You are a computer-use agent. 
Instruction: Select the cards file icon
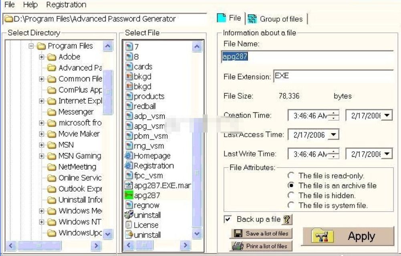coord(129,67)
